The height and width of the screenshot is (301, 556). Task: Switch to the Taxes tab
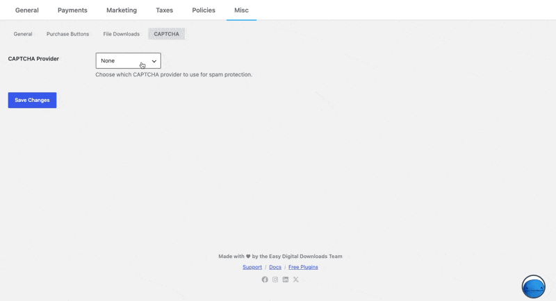(165, 10)
